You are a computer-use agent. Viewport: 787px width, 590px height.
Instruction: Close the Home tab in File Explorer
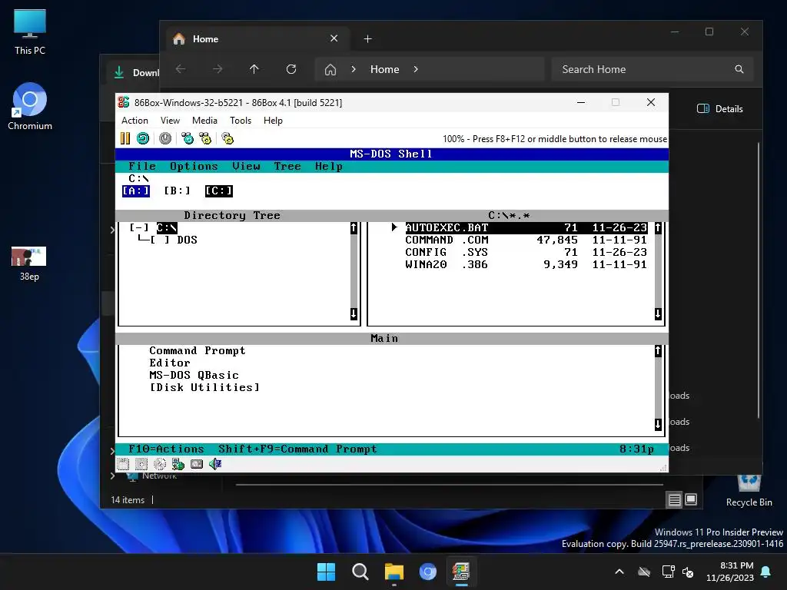tap(334, 38)
